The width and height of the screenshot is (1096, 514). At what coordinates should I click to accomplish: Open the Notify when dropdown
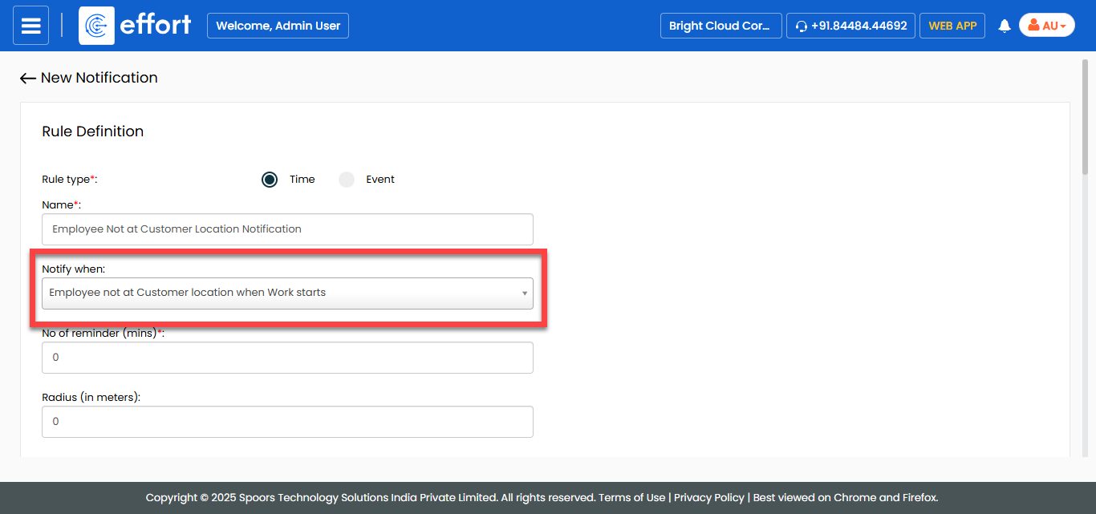click(x=287, y=293)
